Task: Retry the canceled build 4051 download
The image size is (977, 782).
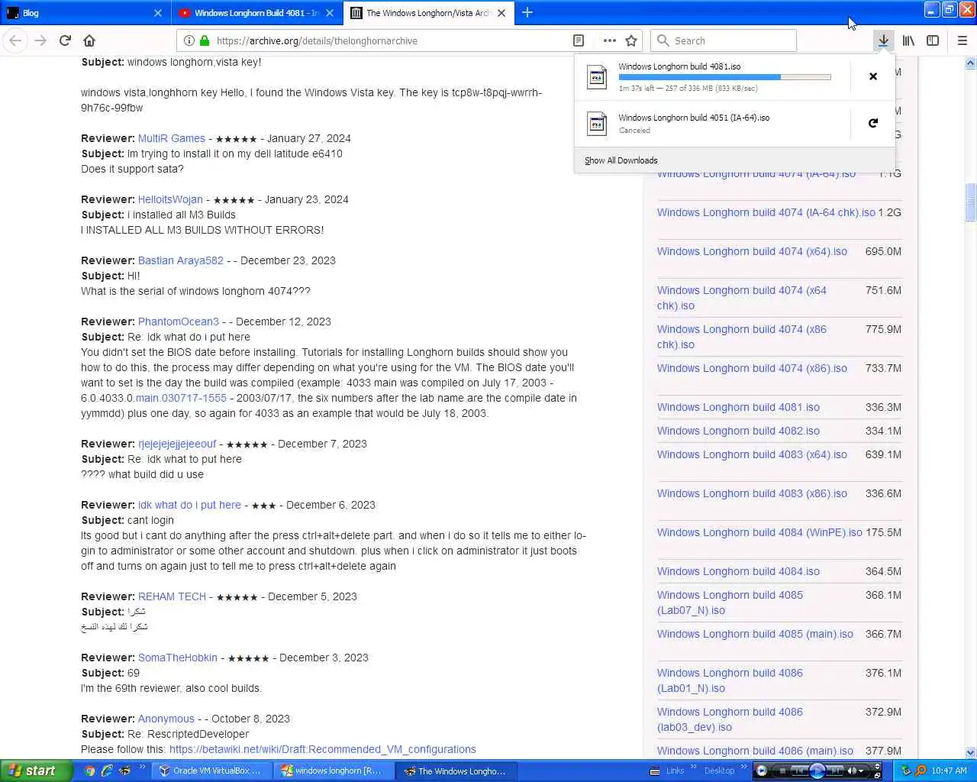Action: pos(873,123)
